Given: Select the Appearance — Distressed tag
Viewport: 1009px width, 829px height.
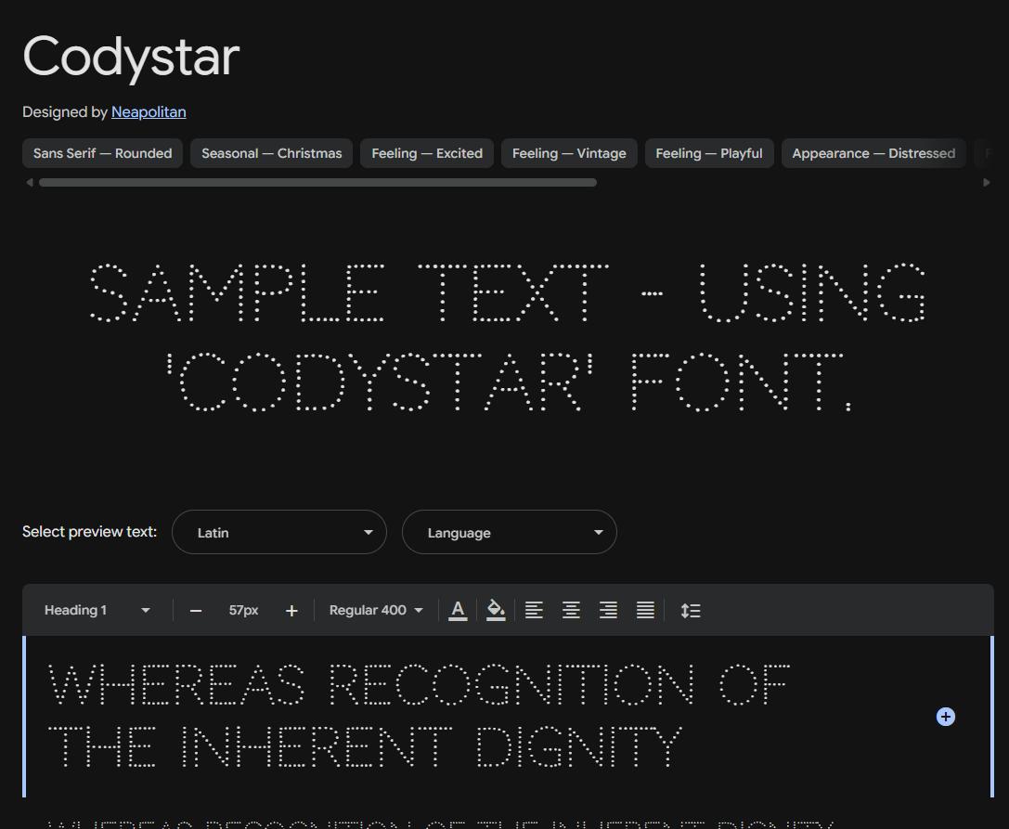Looking at the screenshot, I should point(873,153).
